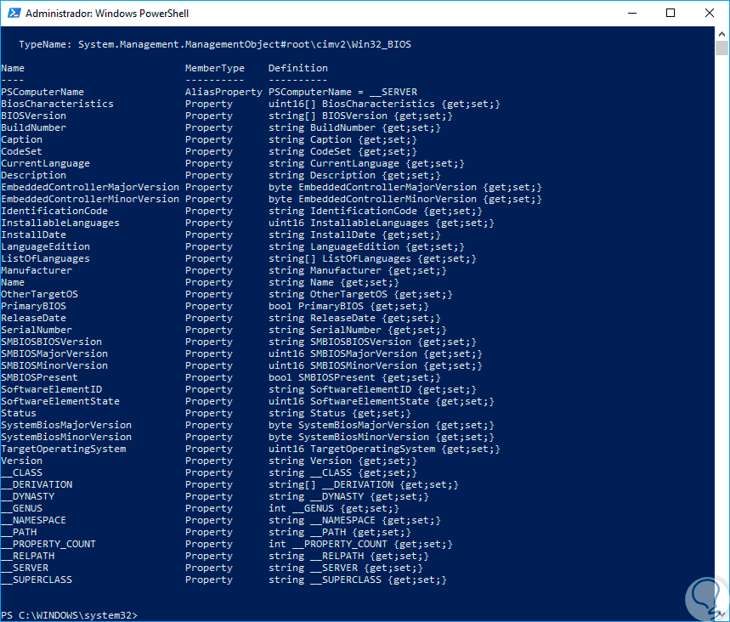
Task: Select the BIOSVersion name
Action: point(33,116)
